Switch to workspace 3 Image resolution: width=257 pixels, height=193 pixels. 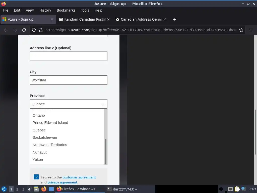click(23, 189)
